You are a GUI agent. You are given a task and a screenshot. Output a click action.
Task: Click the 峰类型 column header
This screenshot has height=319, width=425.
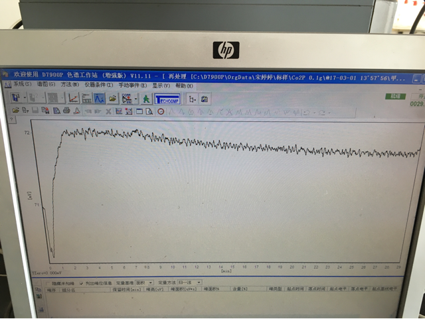click(275, 289)
